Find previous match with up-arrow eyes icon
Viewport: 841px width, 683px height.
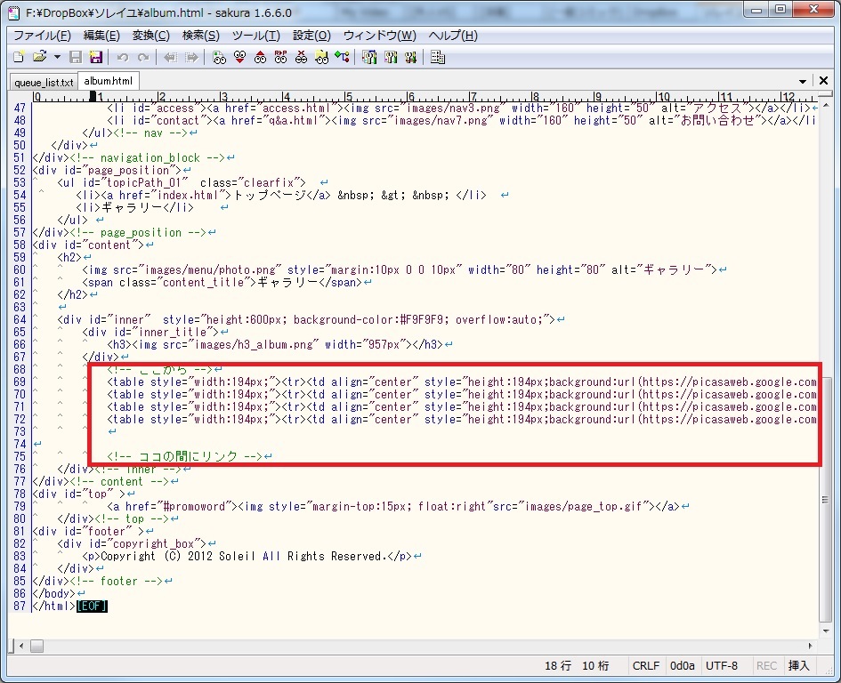coord(260,57)
